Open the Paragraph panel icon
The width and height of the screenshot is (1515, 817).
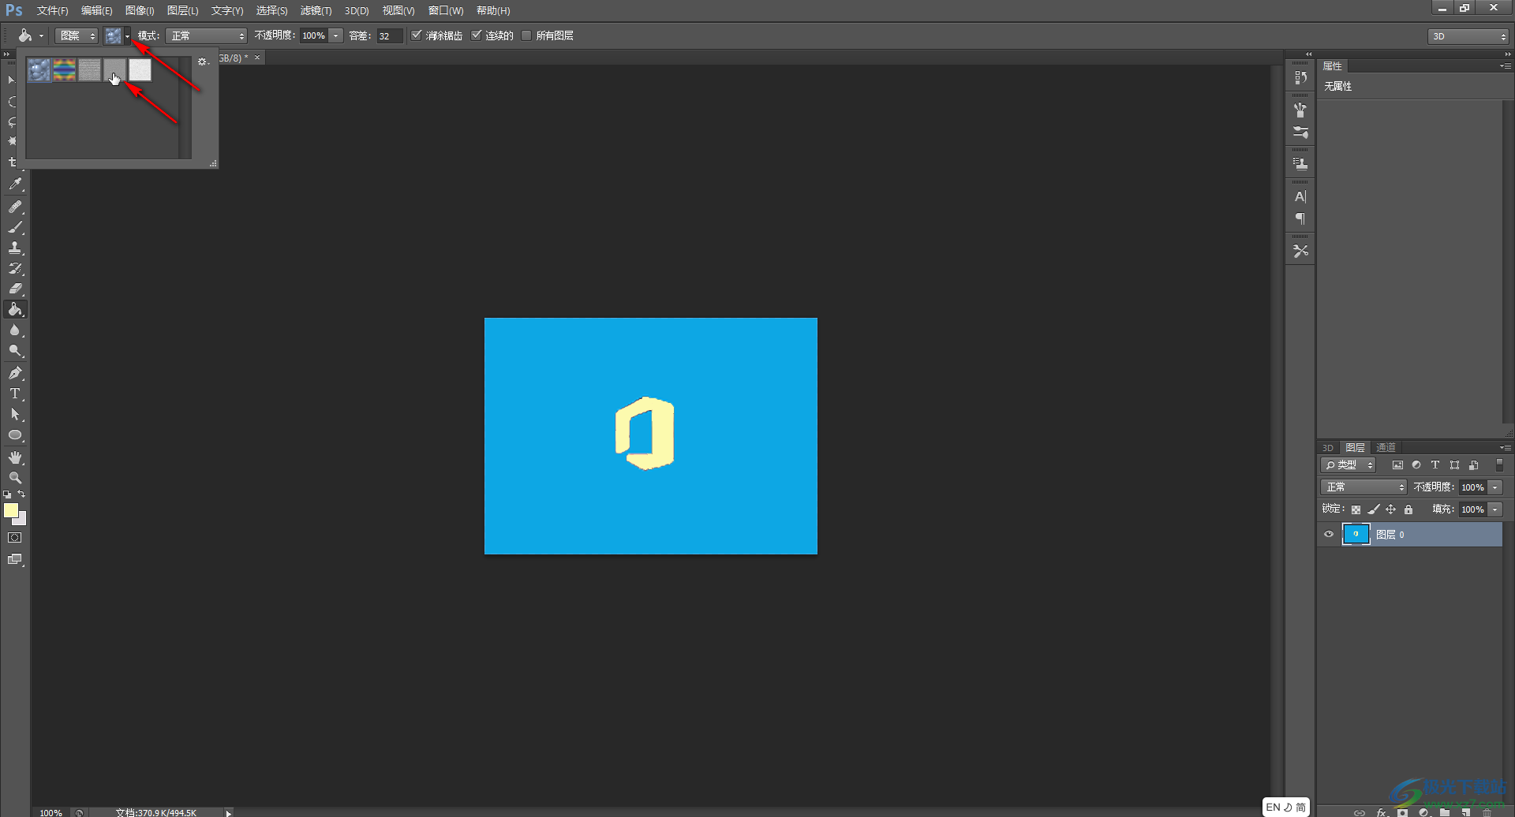tap(1300, 218)
